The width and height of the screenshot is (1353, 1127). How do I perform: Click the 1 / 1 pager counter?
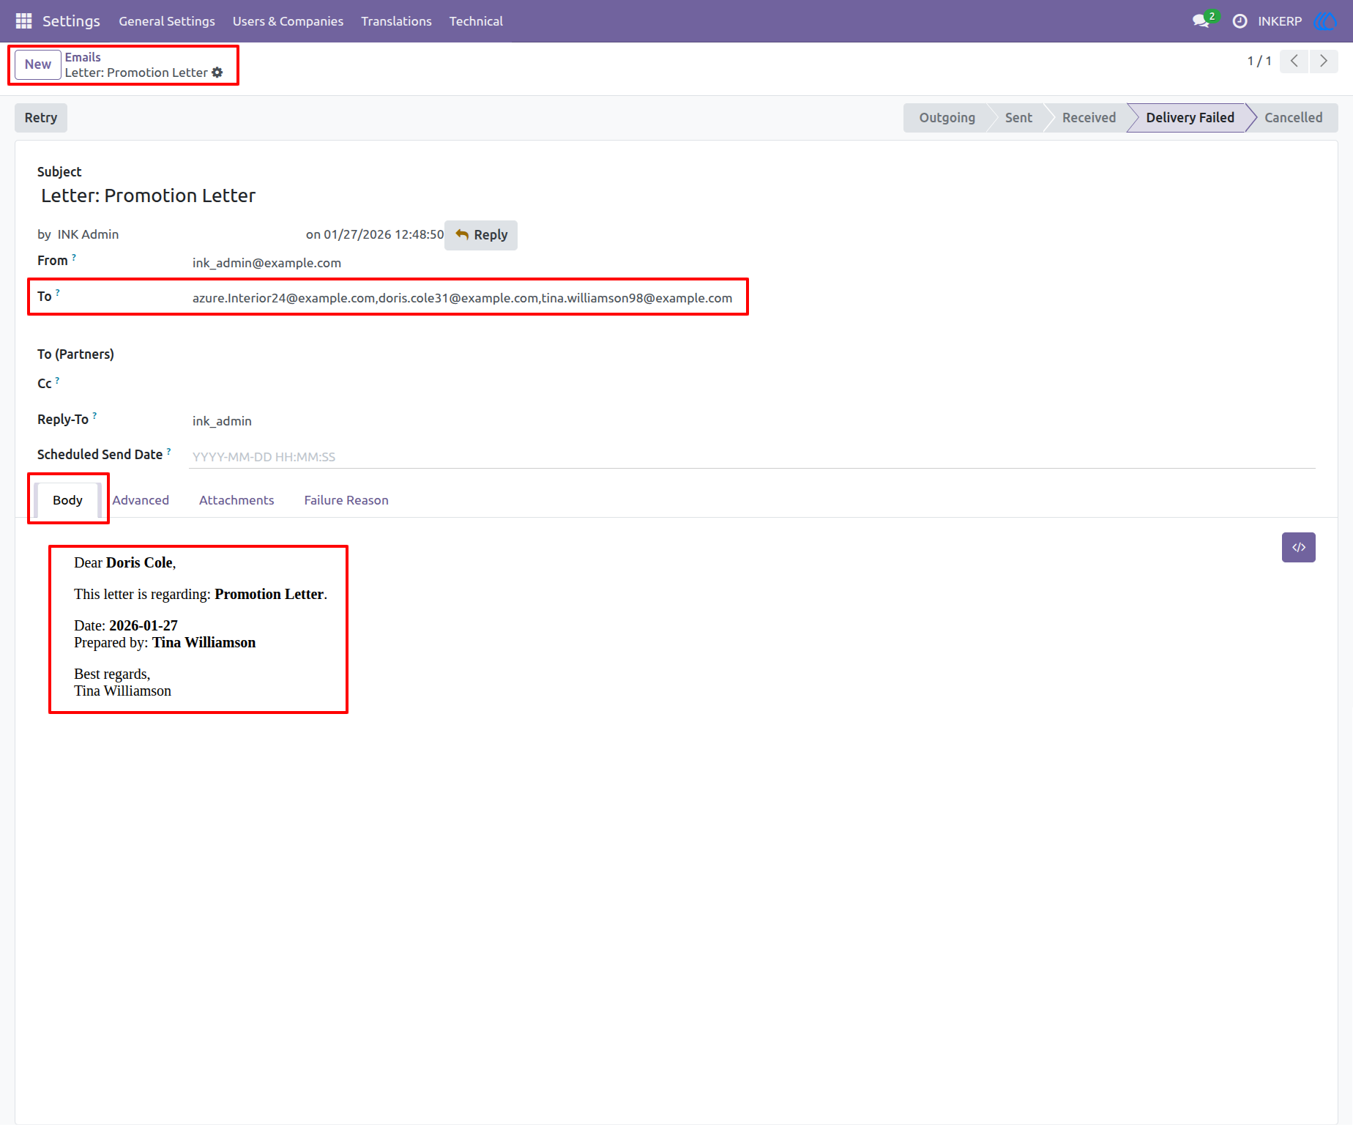click(x=1259, y=61)
